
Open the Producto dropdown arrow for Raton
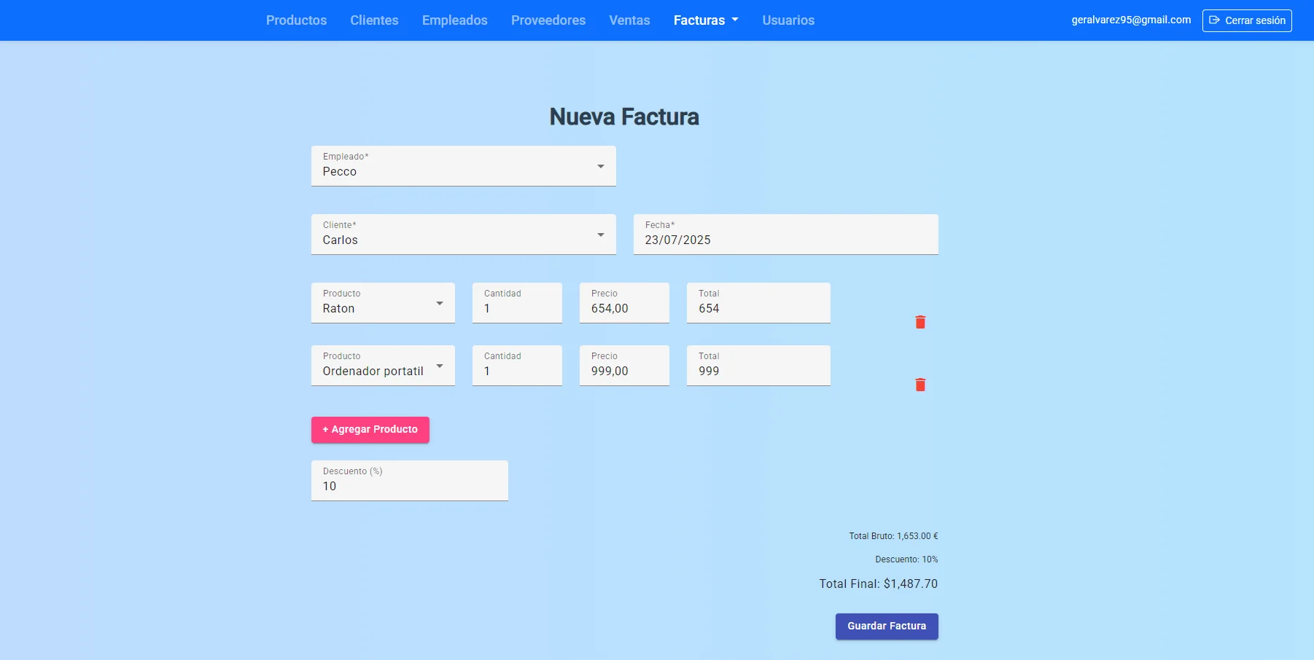[439, 303]
